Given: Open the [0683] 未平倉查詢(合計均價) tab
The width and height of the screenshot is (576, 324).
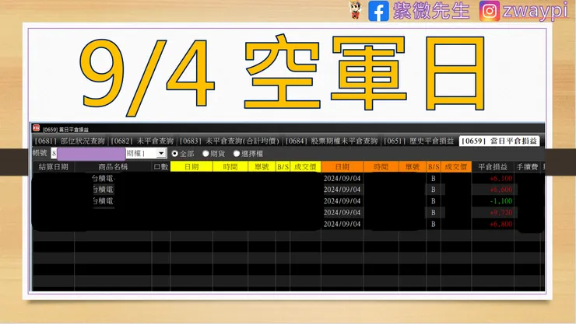Looking at the screenshot, I should (230, 141).
